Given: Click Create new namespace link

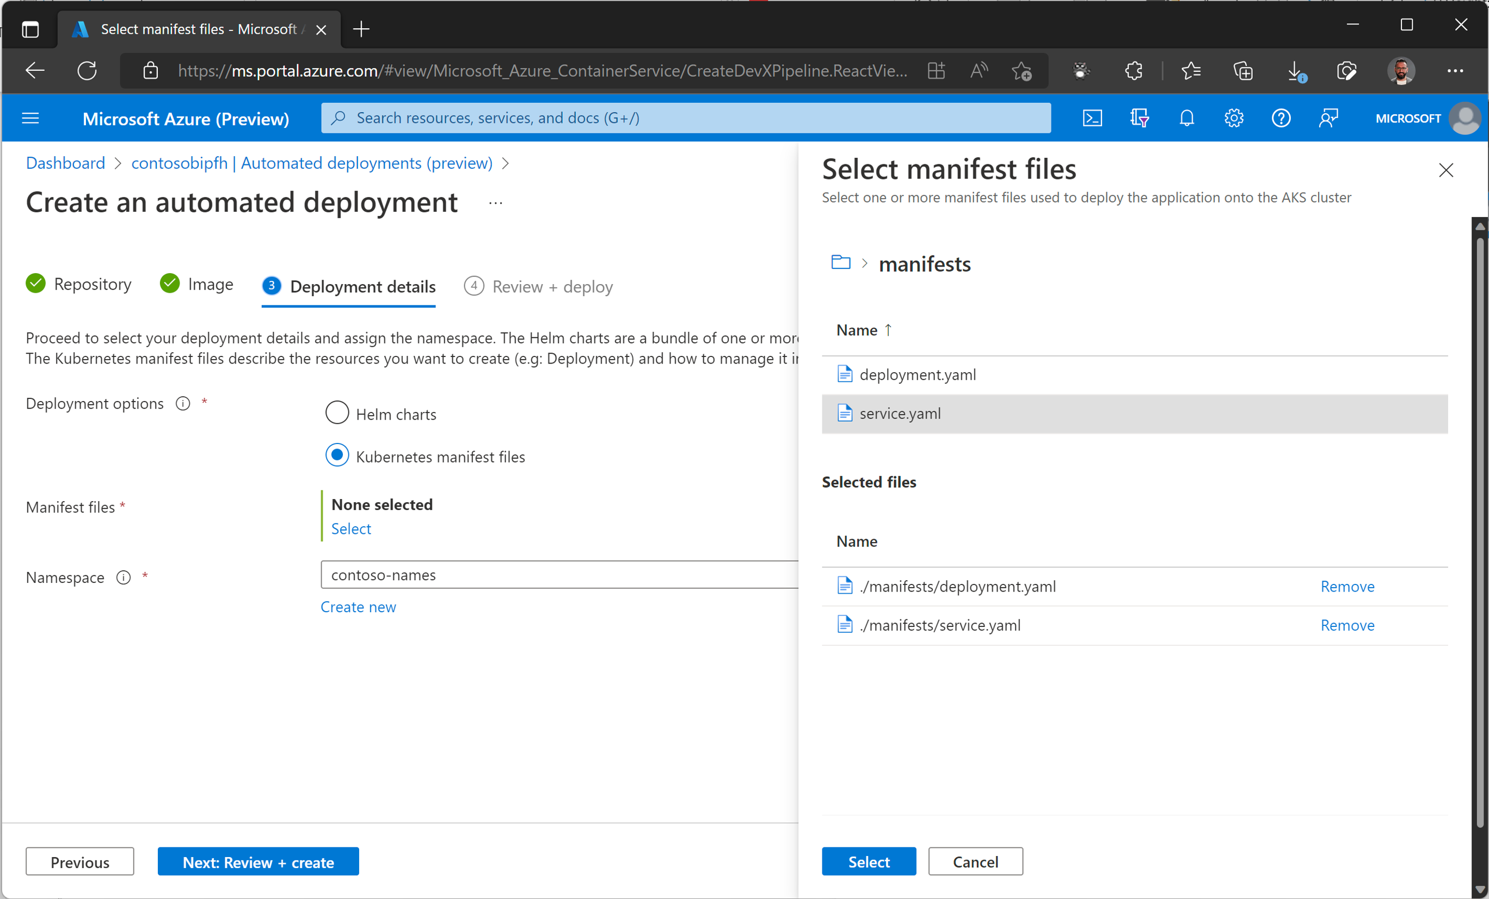Looking at the screenshot, I should click(358, 607).
